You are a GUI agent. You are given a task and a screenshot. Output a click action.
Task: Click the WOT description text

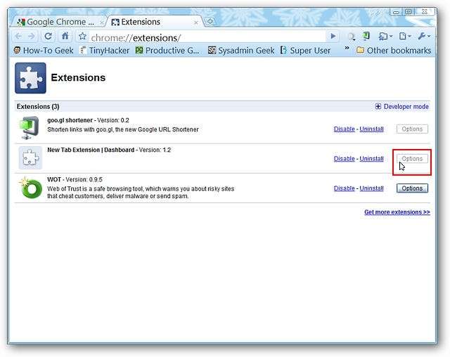click(x=141, y=193)
